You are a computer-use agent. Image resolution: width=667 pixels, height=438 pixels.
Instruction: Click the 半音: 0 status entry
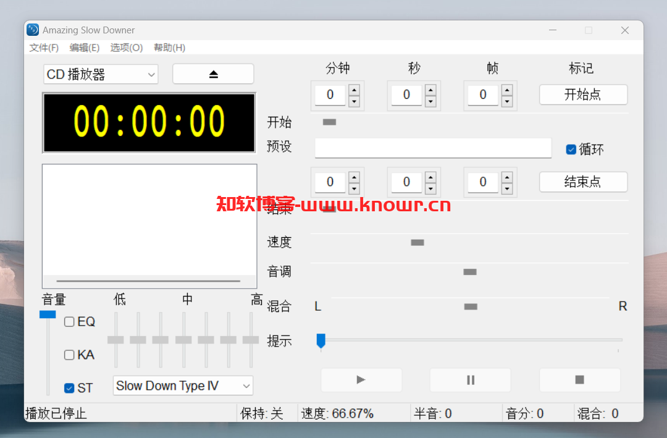[433, 413]
